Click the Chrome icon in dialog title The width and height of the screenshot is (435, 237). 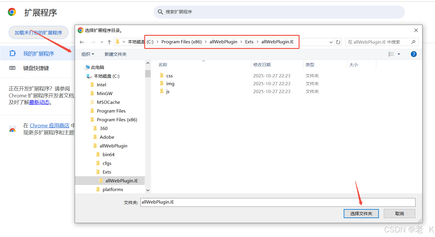(x=81, y=30)
